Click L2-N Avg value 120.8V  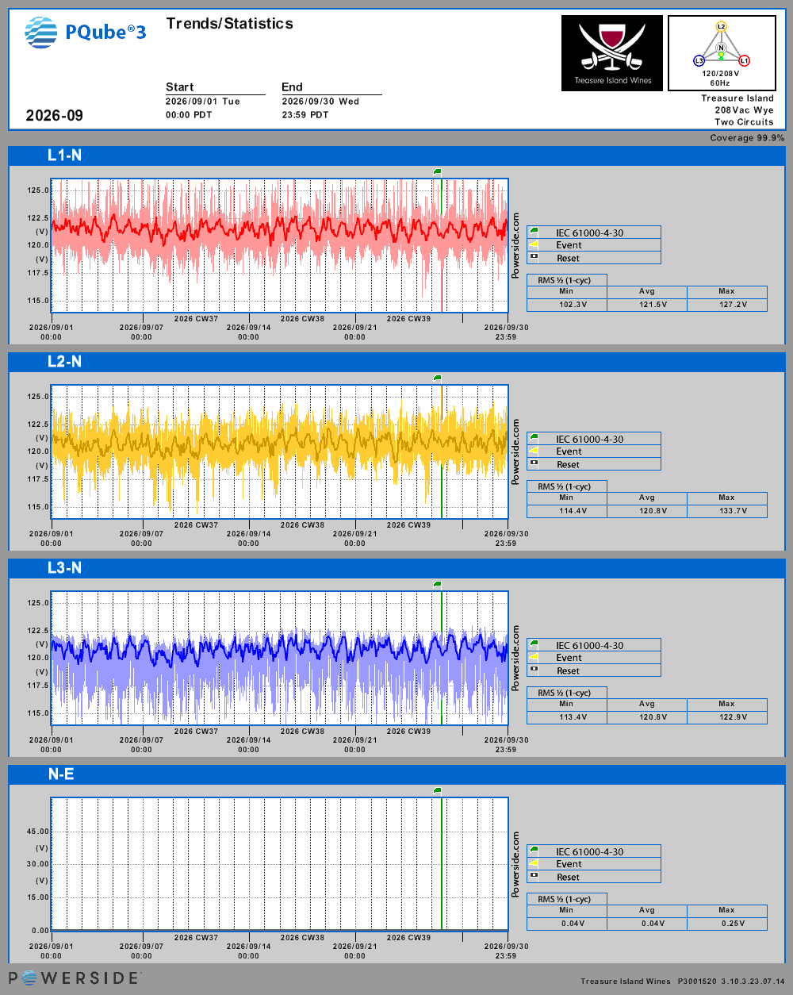coord(653,511)
